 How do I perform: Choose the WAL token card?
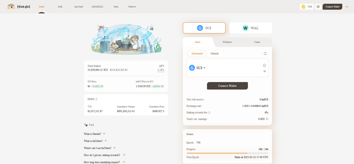click(251, 28)
